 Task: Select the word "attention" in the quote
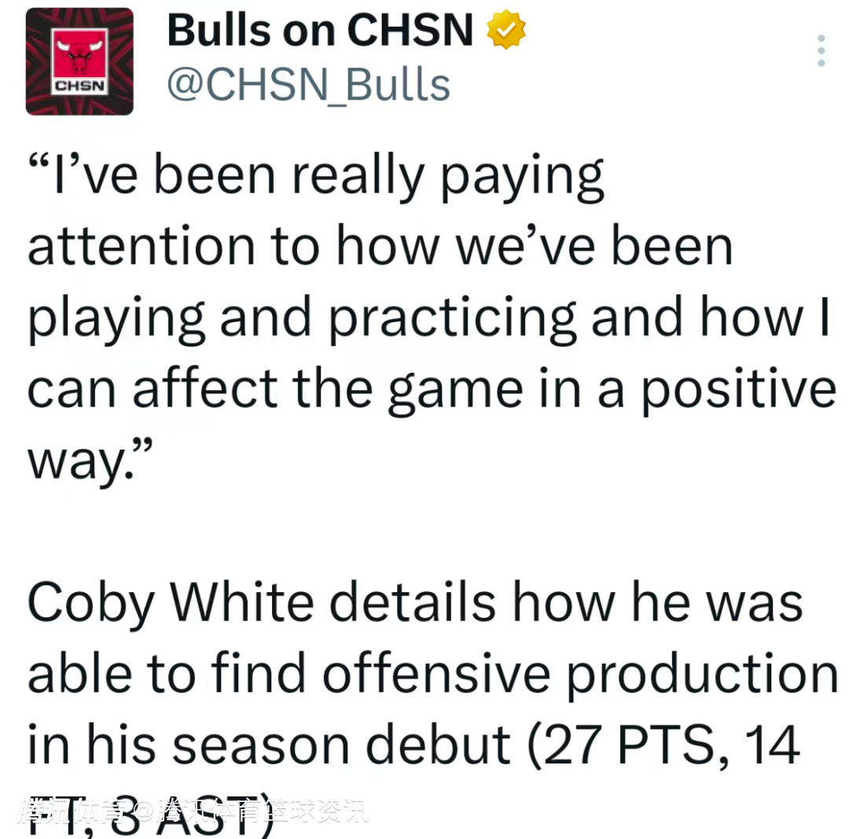(x=141, y=247)
